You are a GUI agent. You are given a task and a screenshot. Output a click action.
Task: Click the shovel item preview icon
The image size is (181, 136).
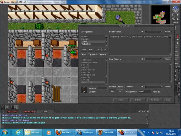pos(84,90)
